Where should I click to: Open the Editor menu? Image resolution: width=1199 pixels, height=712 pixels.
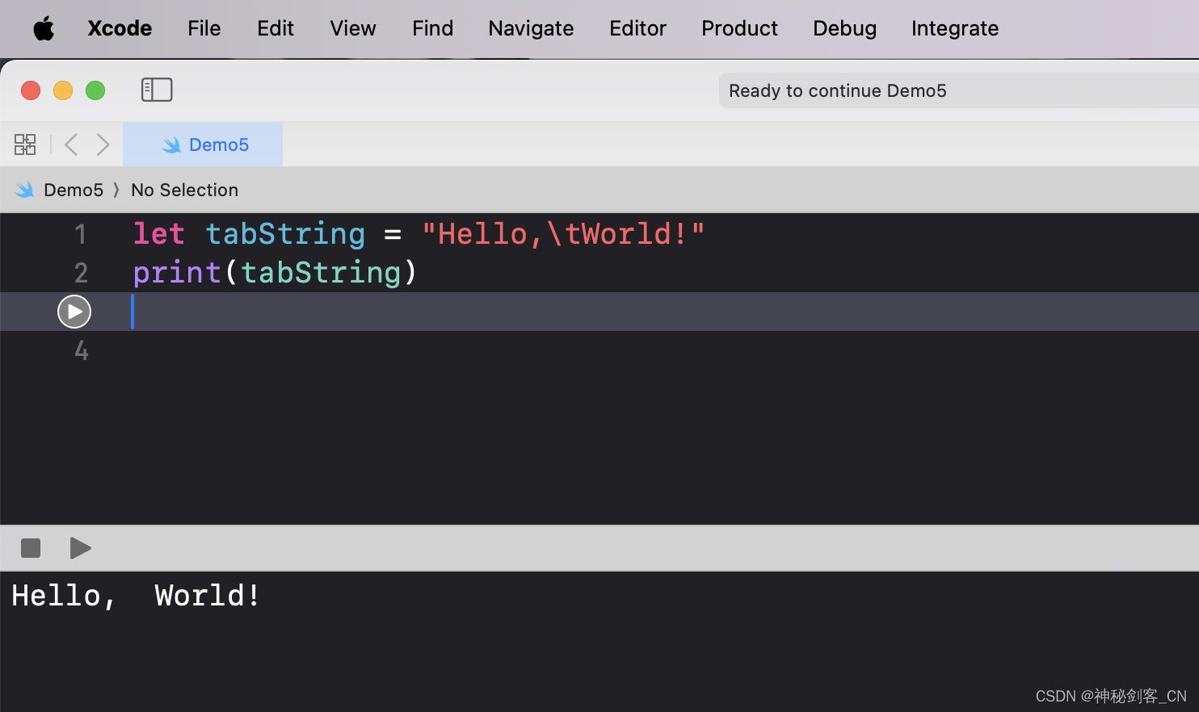click(x=638, y=28)
